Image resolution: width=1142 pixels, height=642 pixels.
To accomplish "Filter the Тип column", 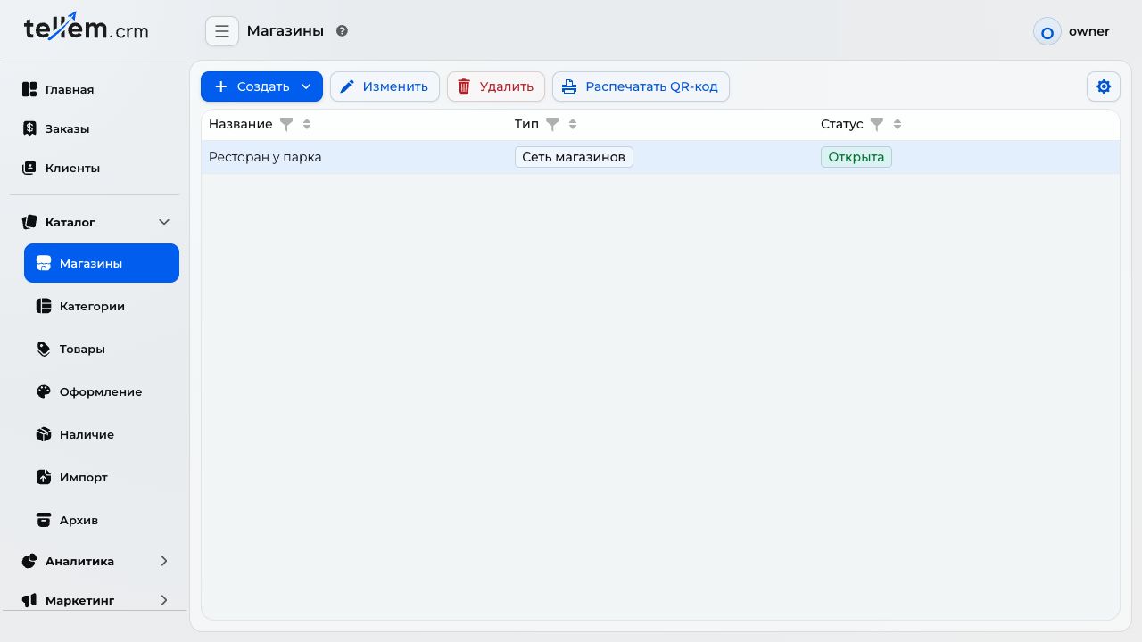I will (x=552, y=124).
